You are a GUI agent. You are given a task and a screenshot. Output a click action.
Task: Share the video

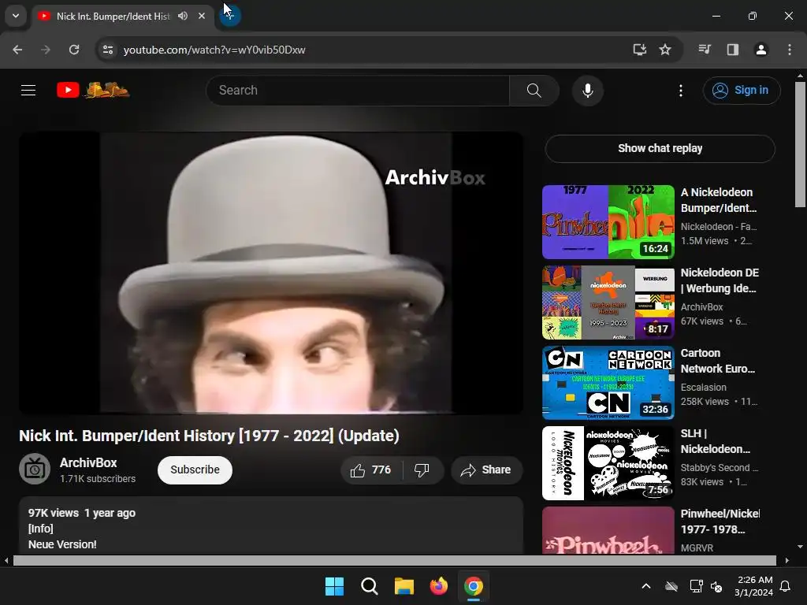pos(486,470)
